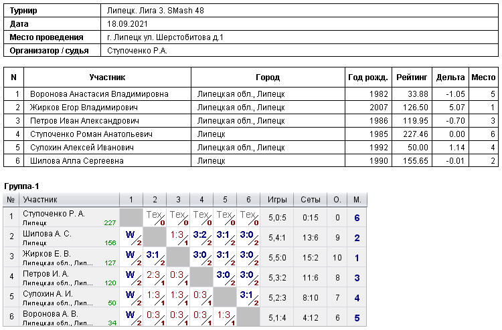This screenshot has width=502, height=330.
Task: Select participant 'Петров Иван Александрович'
Action: click(84, 121)
